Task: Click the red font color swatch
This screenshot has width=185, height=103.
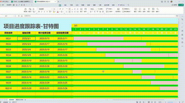Action: coord(58,12)
